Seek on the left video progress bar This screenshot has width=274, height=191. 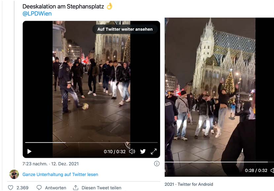[91, 143]
